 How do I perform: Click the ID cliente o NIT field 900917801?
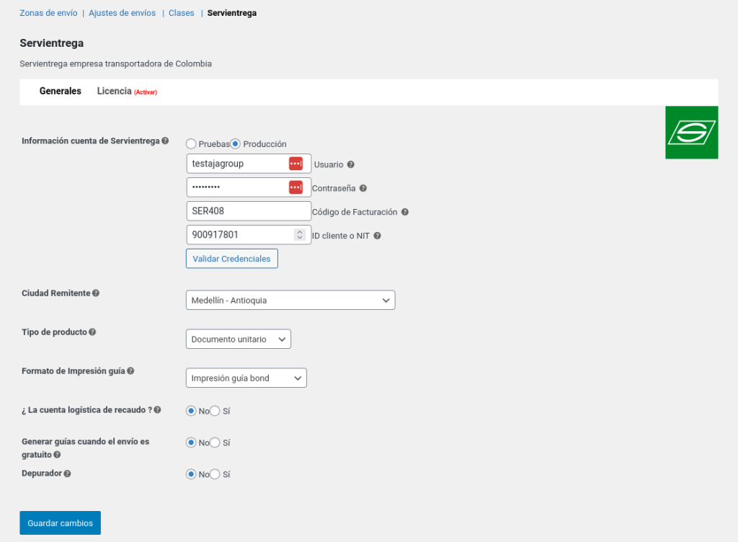(x=249, y=235)
